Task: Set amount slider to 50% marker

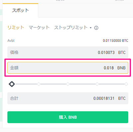Action: coord(68,84)
